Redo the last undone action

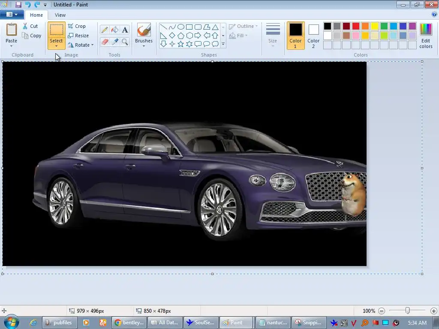coord(37,4)
